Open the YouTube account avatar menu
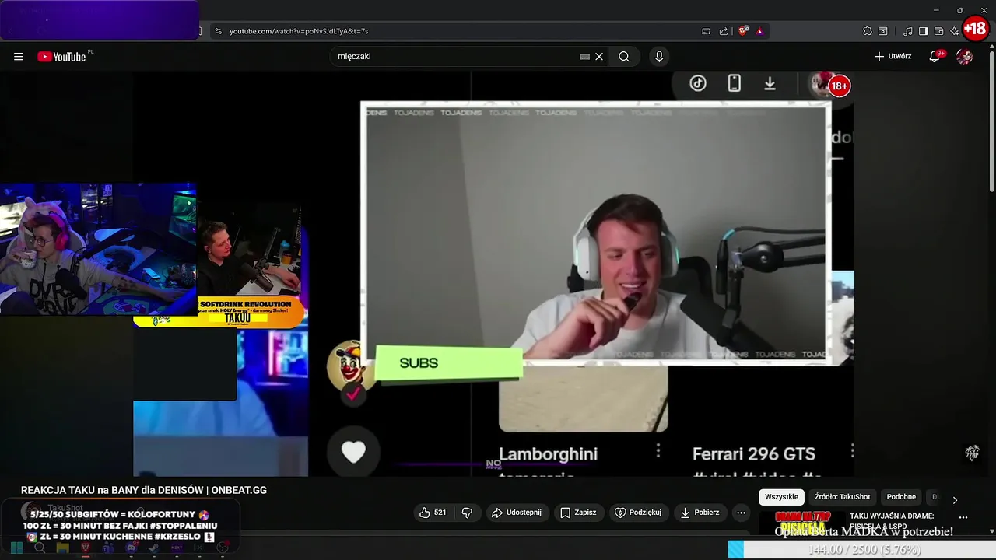 pos(965,57)
